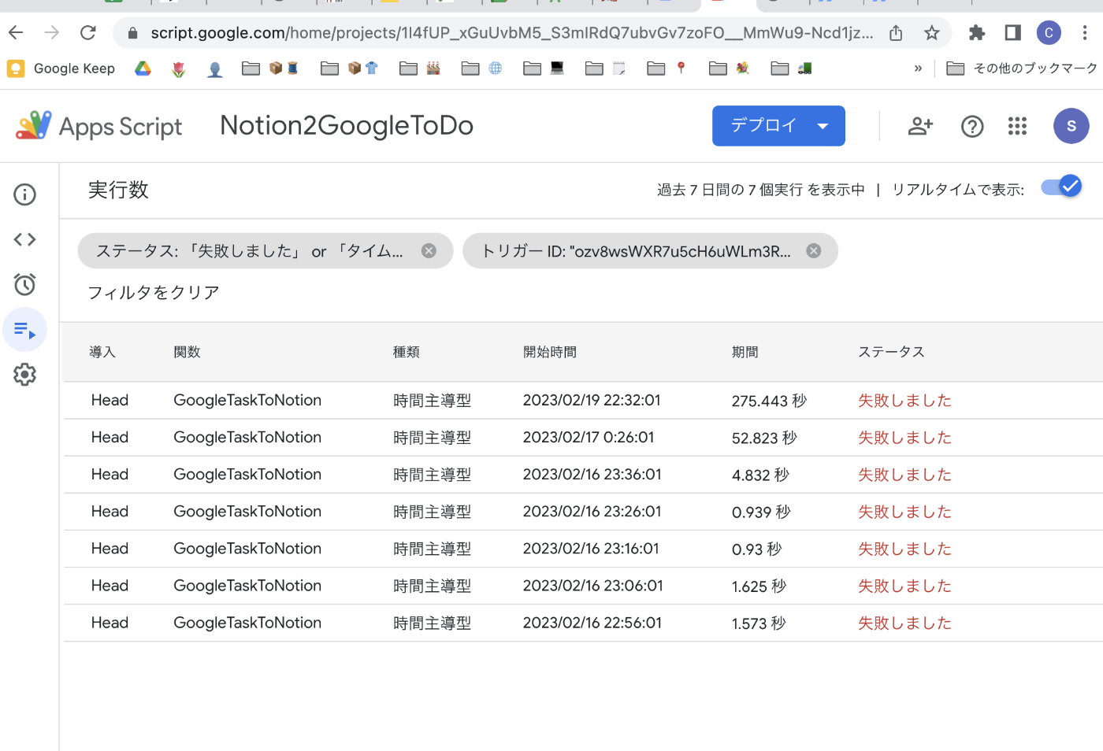Expand the execution at 2023/02/16 22:56:01
The height and width of the screenshot is (751, 1103).
583,623
